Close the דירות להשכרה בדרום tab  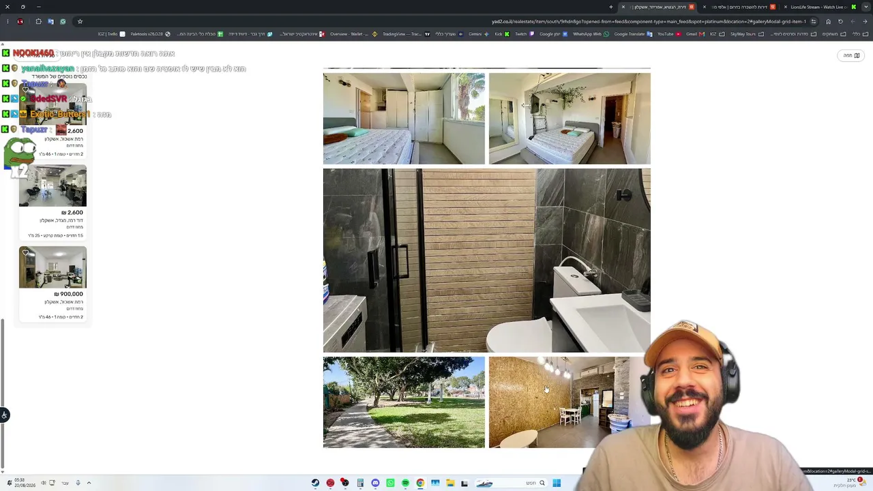(705, 7)
